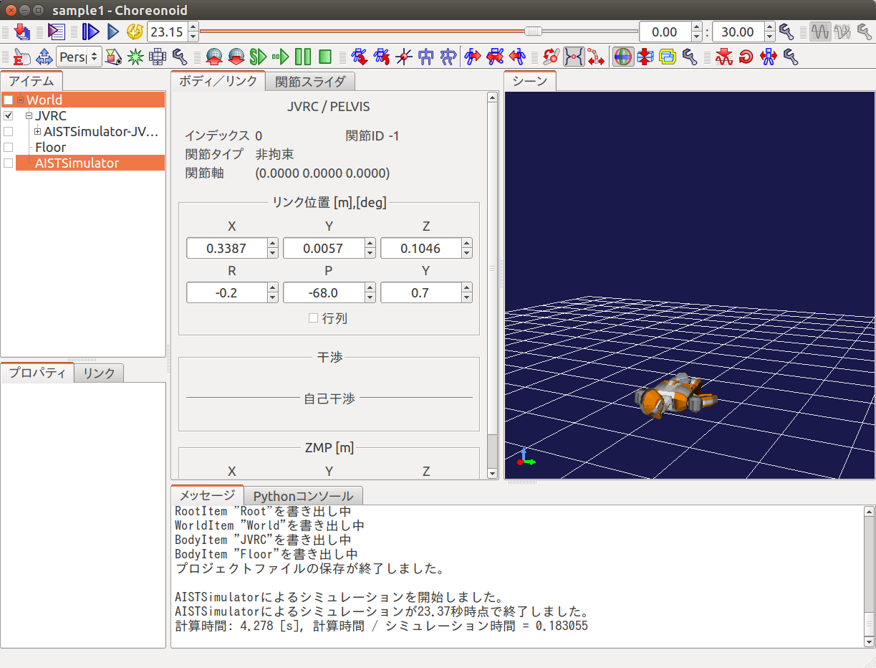Viewport: 876px width, 668px height.
Task: Activate the collision detection star icon
Action: click(x=135, y=57)
